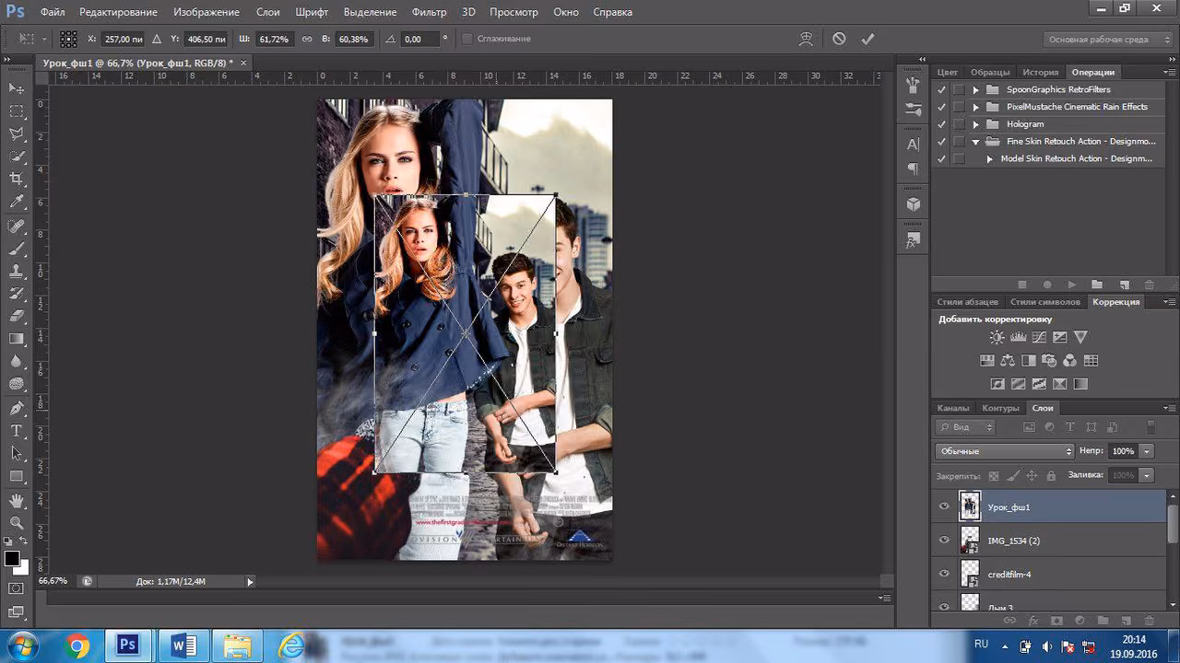Viewport: 1180px width, 663px height.
Task: Select the Rectangular Marquee tool
Action: 17,111
